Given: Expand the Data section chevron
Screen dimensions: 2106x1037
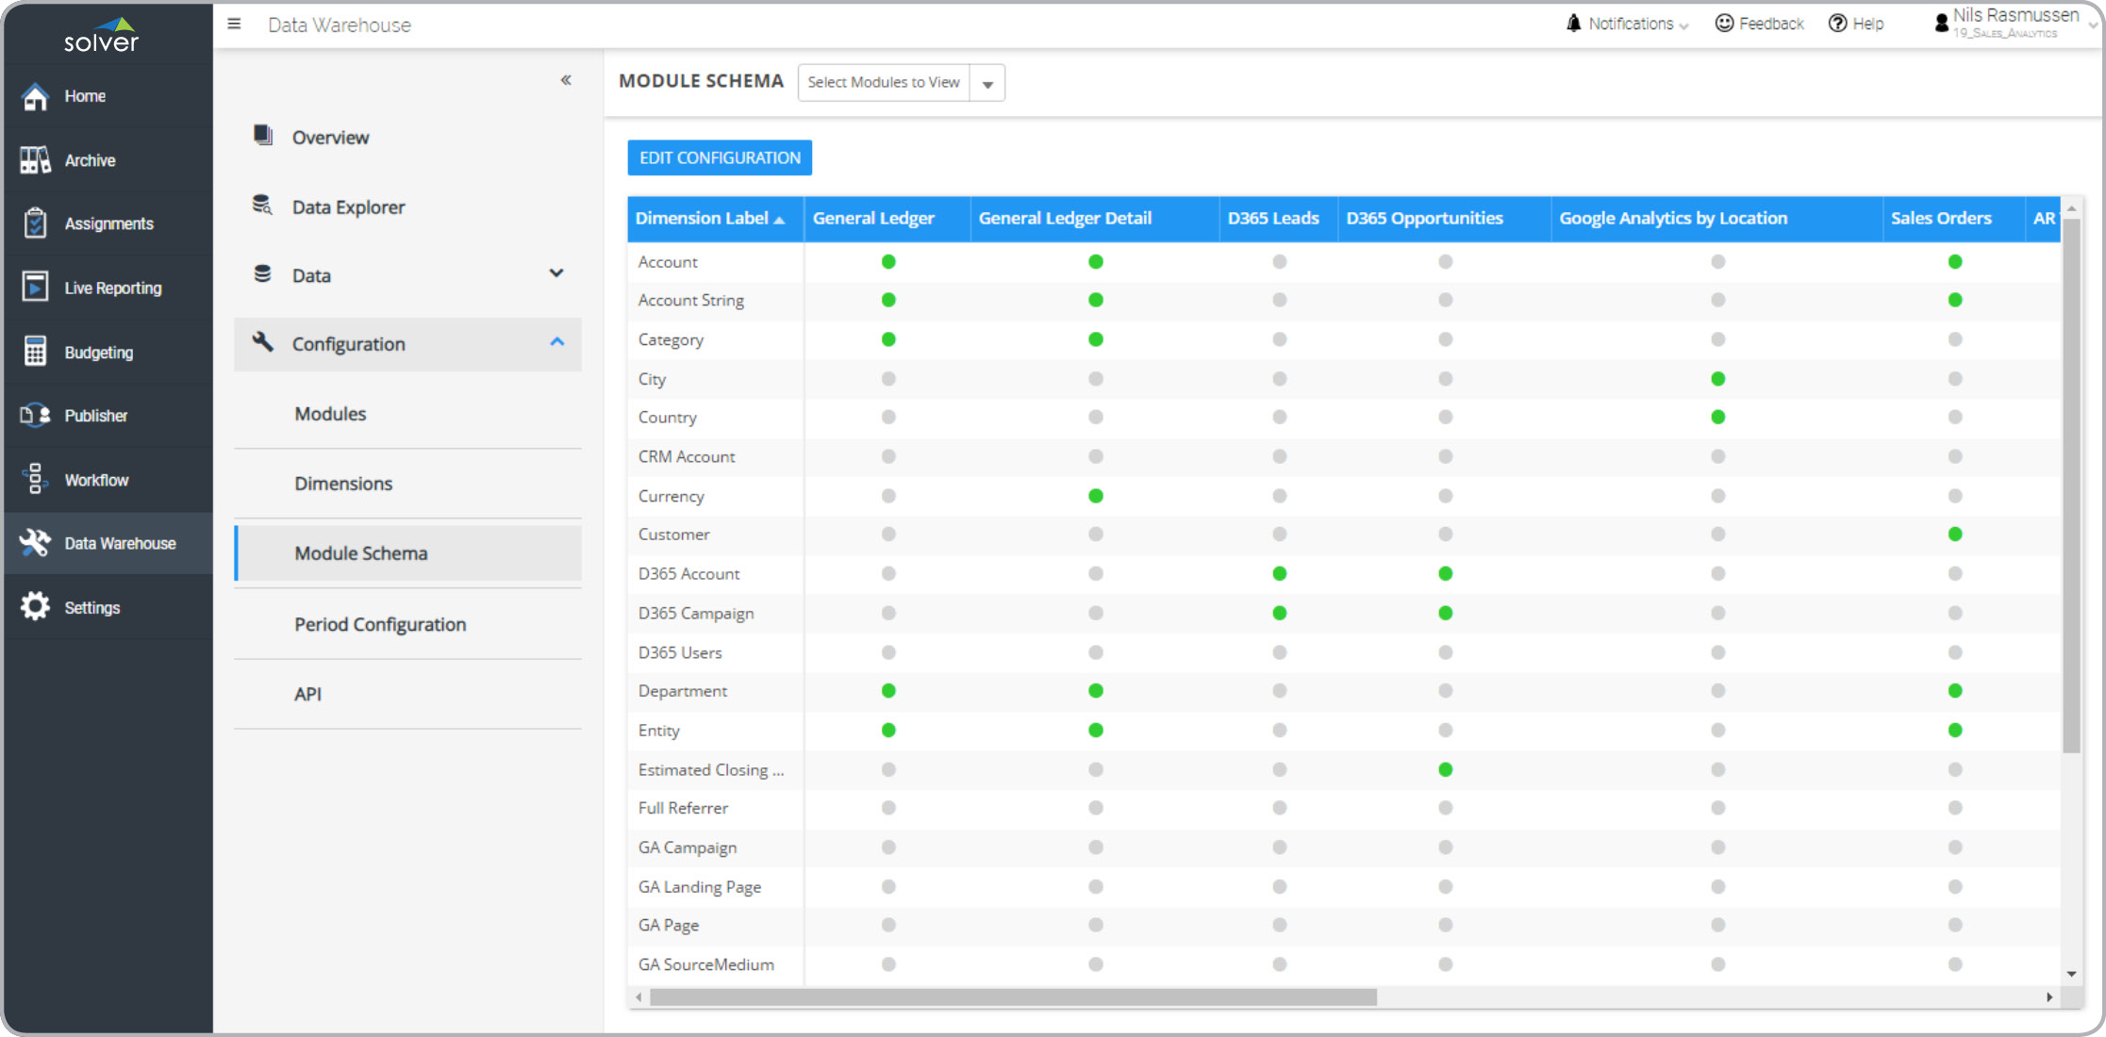Looking at the screenshot, I should 556,273.
